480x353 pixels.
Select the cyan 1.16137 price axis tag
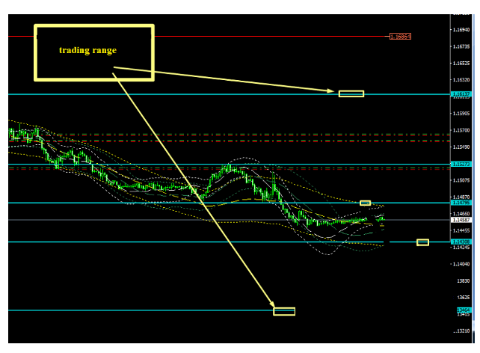tap(462, 95)
